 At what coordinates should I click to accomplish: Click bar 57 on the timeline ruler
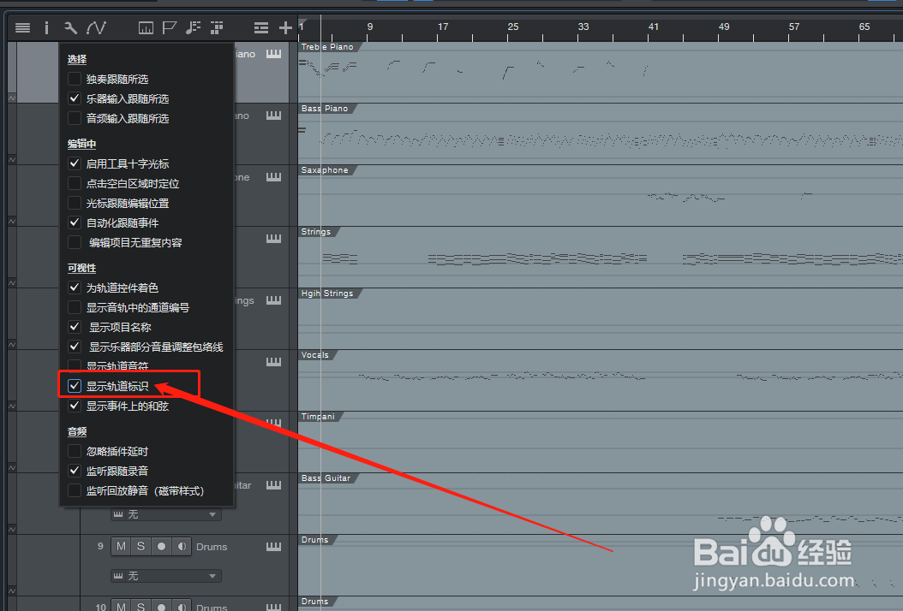pos(793,27)
